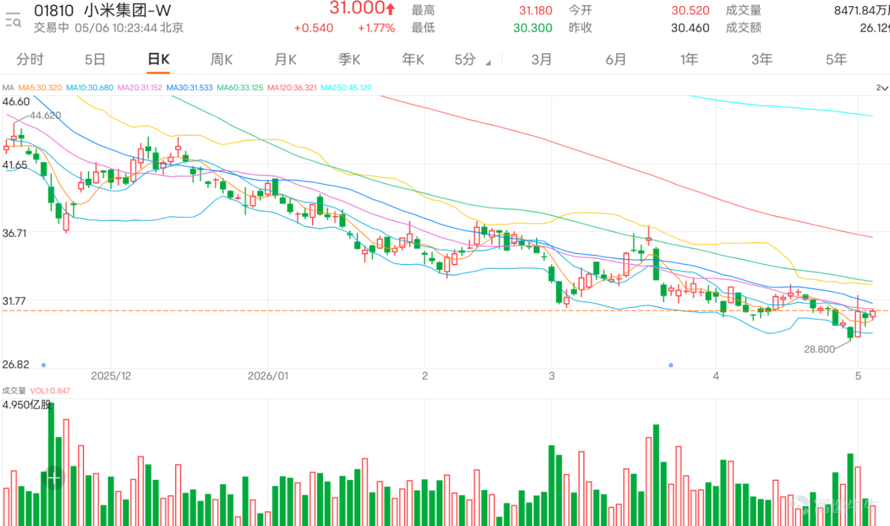Select the 日K daily candlestick tab

point(159,59)
